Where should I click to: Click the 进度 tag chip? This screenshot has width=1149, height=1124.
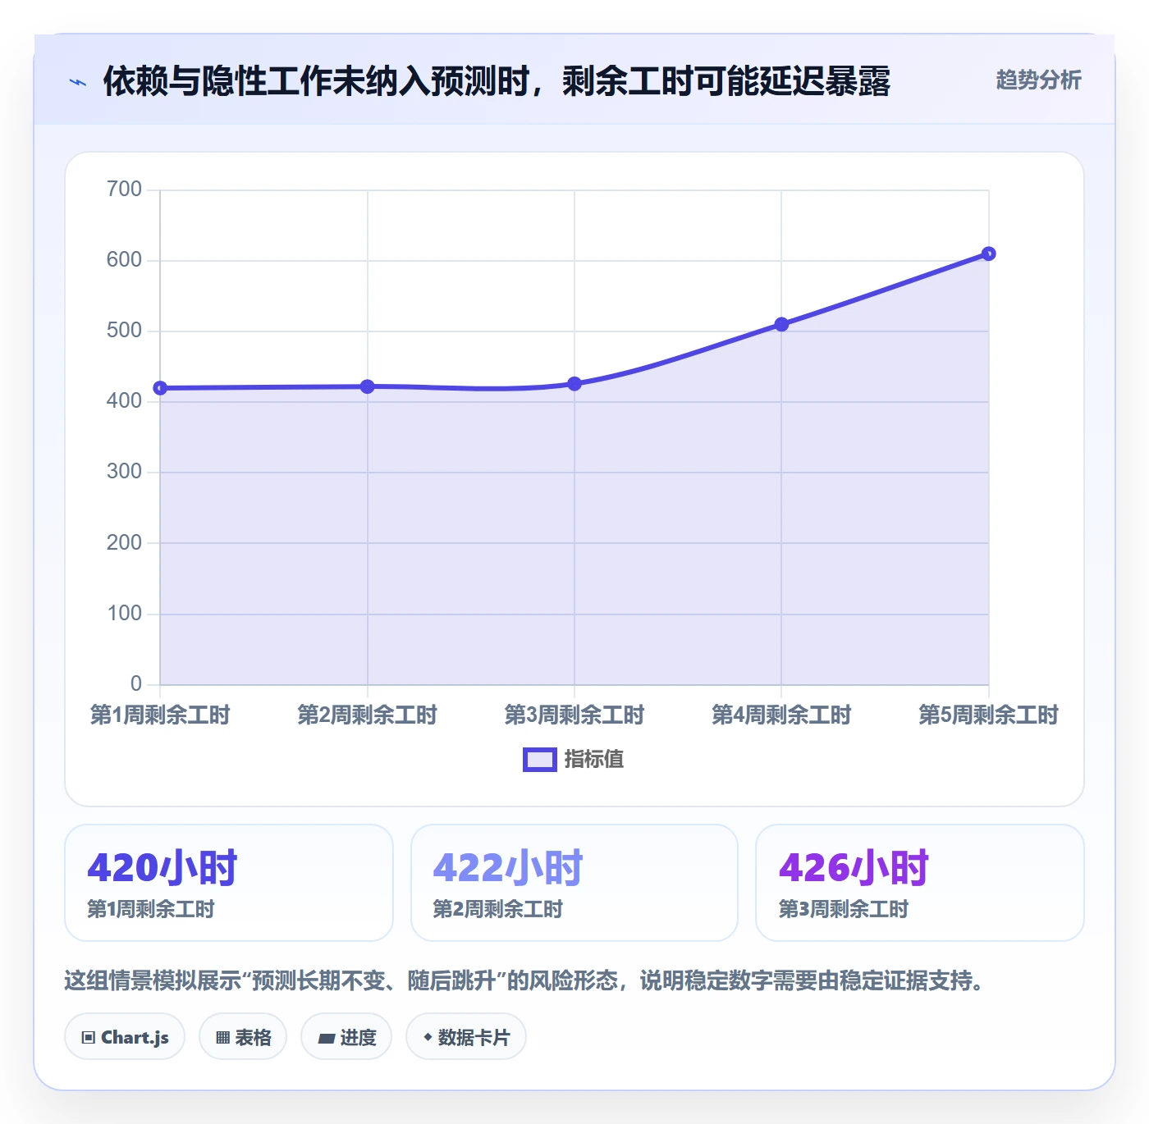point(346,1037)
